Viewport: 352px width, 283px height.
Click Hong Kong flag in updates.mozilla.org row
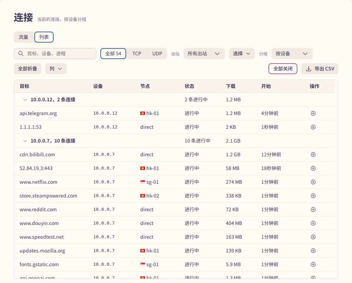(143, 251)
